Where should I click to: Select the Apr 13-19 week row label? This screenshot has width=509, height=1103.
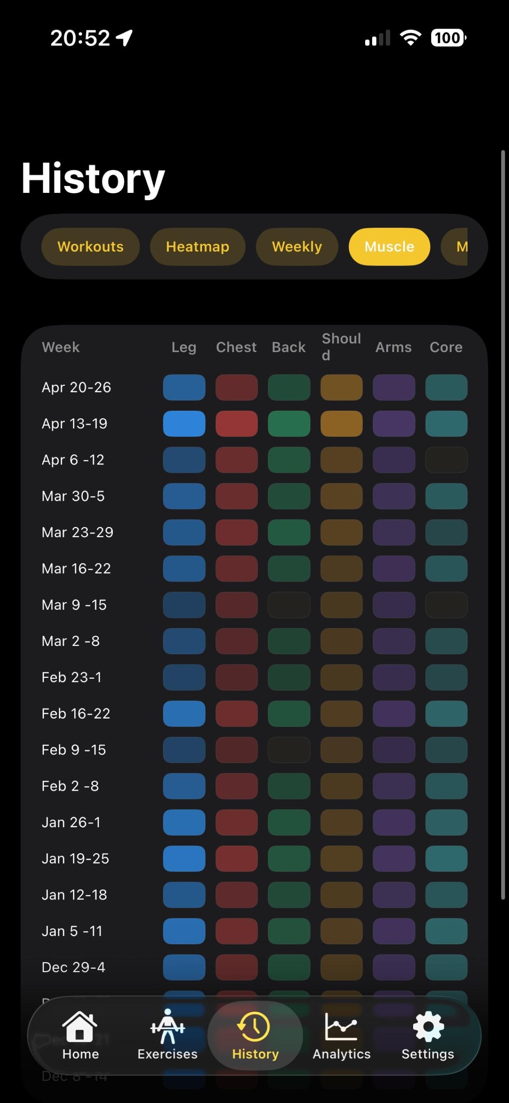click(x=75, y=423)
